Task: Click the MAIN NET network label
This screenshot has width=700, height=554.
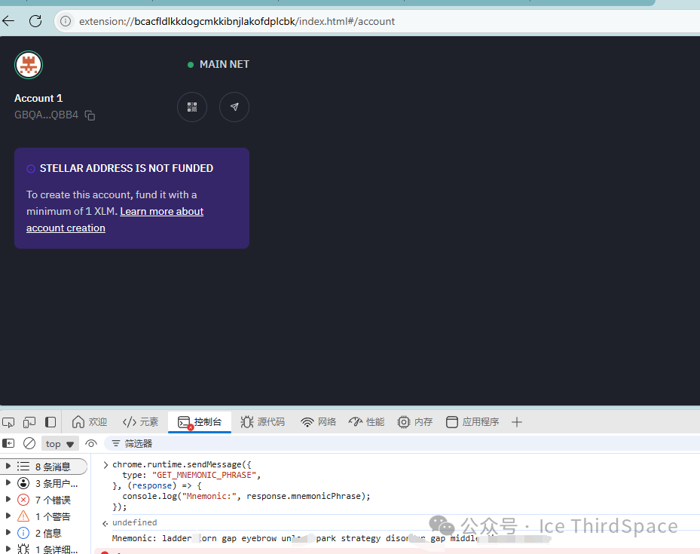Action: point(219,64)
